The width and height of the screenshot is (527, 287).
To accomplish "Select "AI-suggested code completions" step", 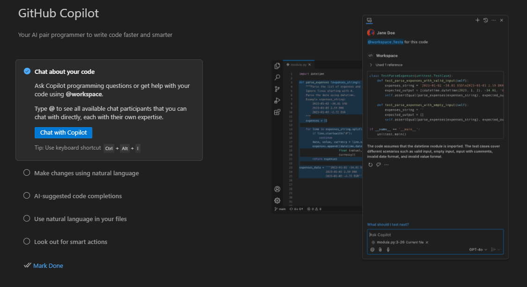I will [x=78, y=196].
